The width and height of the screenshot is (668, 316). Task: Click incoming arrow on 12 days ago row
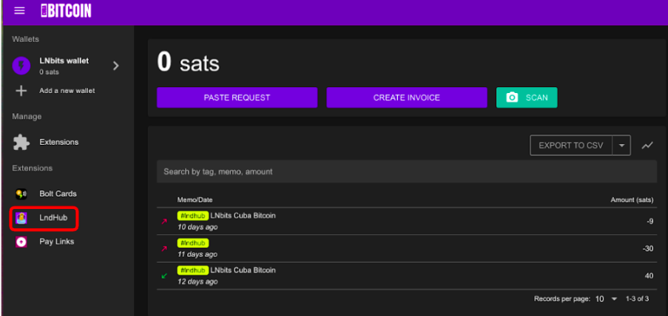tap(164, 275)
